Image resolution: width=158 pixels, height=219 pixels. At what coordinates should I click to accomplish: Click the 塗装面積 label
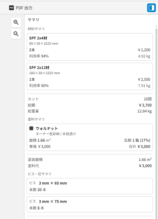point(35,160)
